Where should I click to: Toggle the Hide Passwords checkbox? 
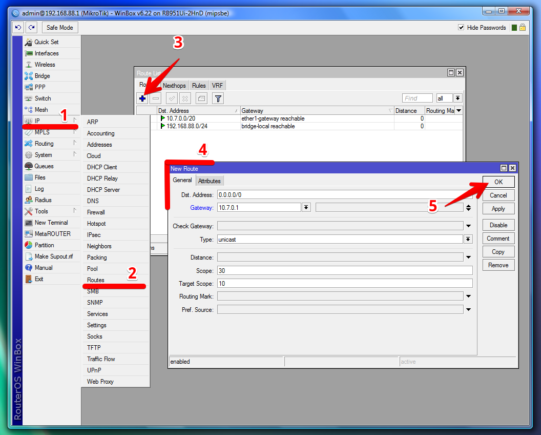[x=461, y=27]
